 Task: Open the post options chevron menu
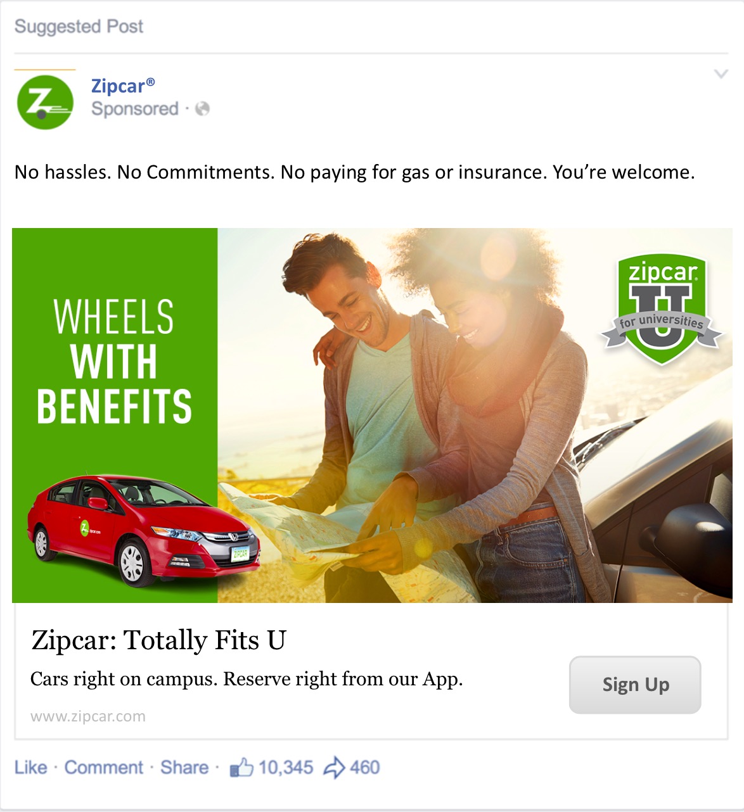tap(721, 73)
